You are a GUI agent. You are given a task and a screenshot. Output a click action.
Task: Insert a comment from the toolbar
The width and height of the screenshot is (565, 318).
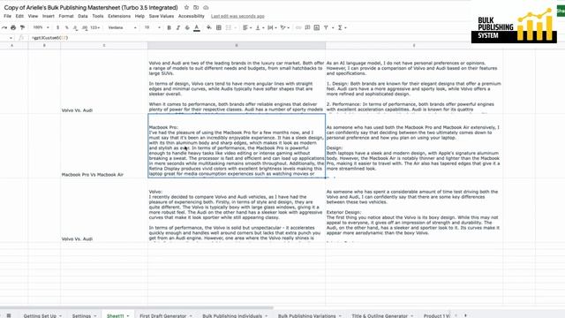307,27
